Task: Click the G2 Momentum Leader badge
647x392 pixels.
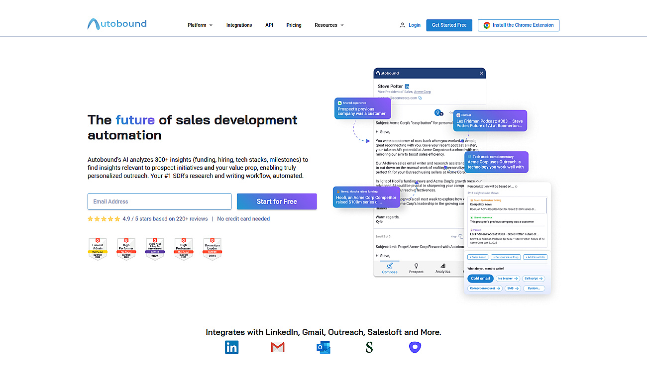Action: pos(213,249)
